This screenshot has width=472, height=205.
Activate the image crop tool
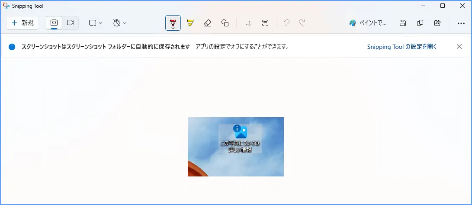tap(248, 23)
